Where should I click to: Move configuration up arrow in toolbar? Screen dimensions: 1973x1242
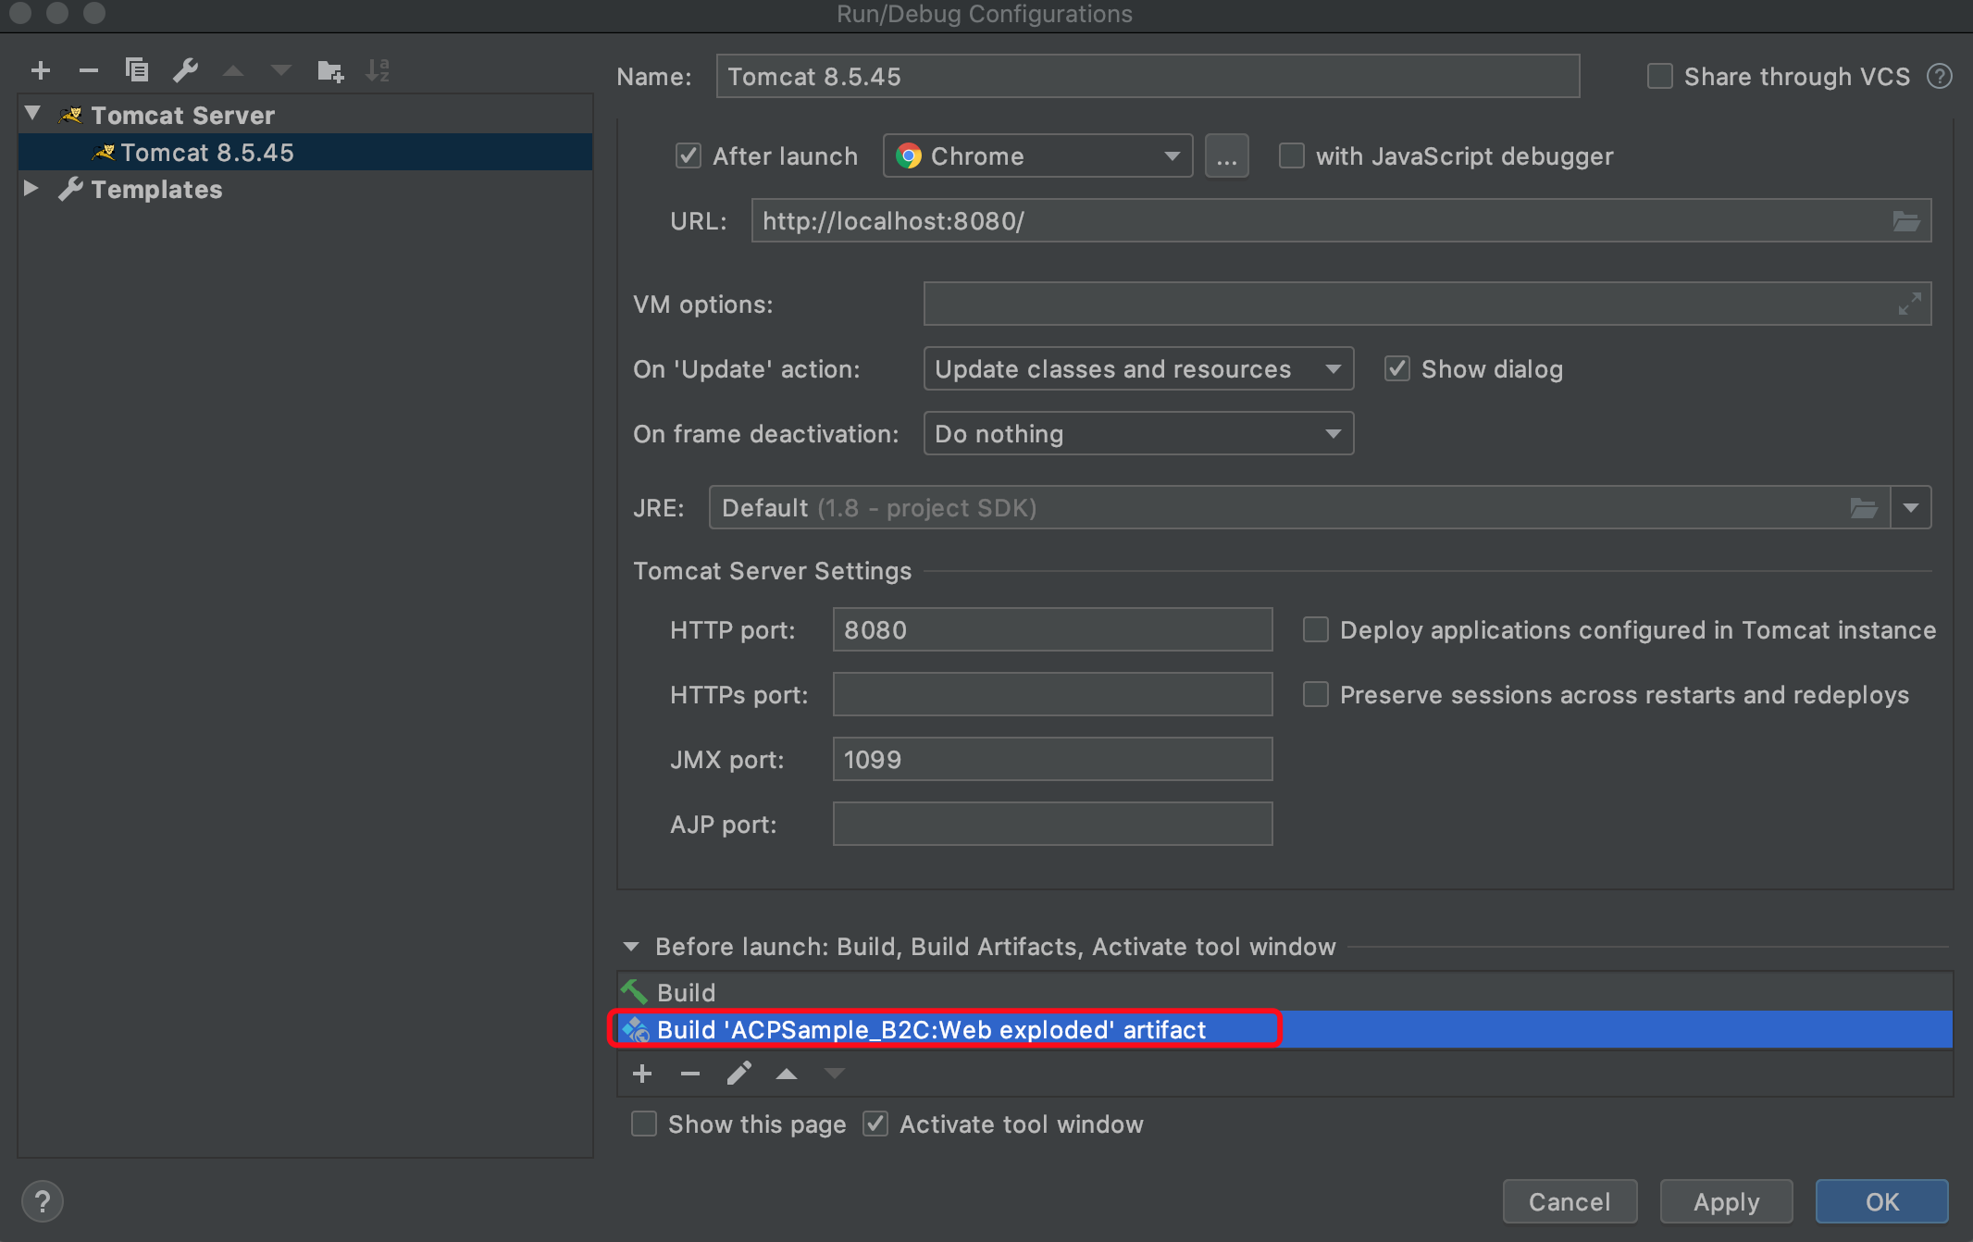233,70
